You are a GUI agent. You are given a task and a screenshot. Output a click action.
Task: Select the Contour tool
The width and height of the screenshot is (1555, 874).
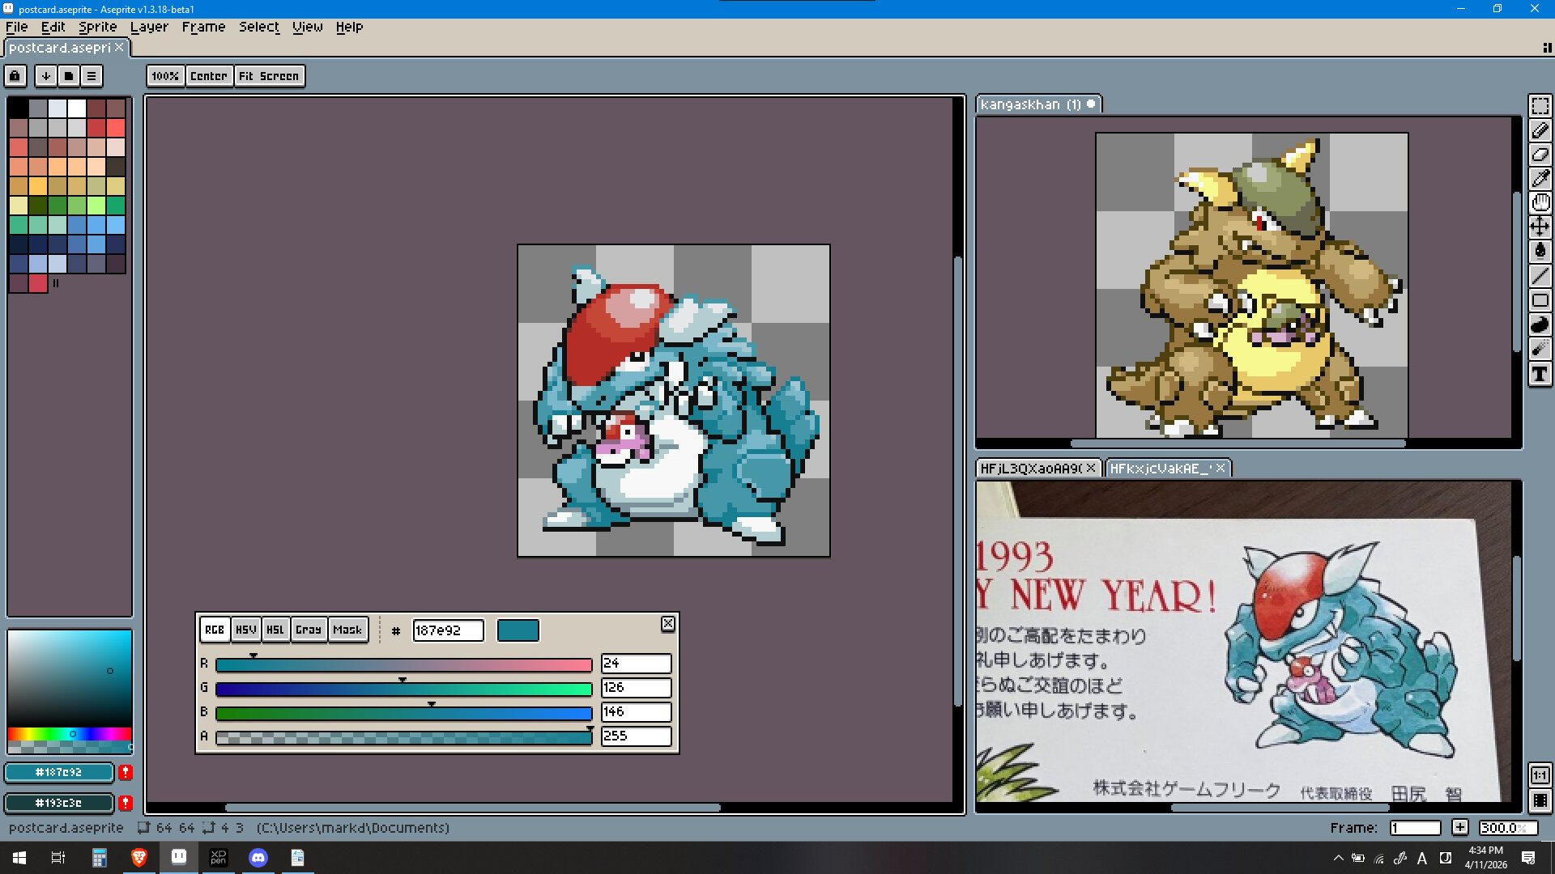click(x=1540, y=325)
